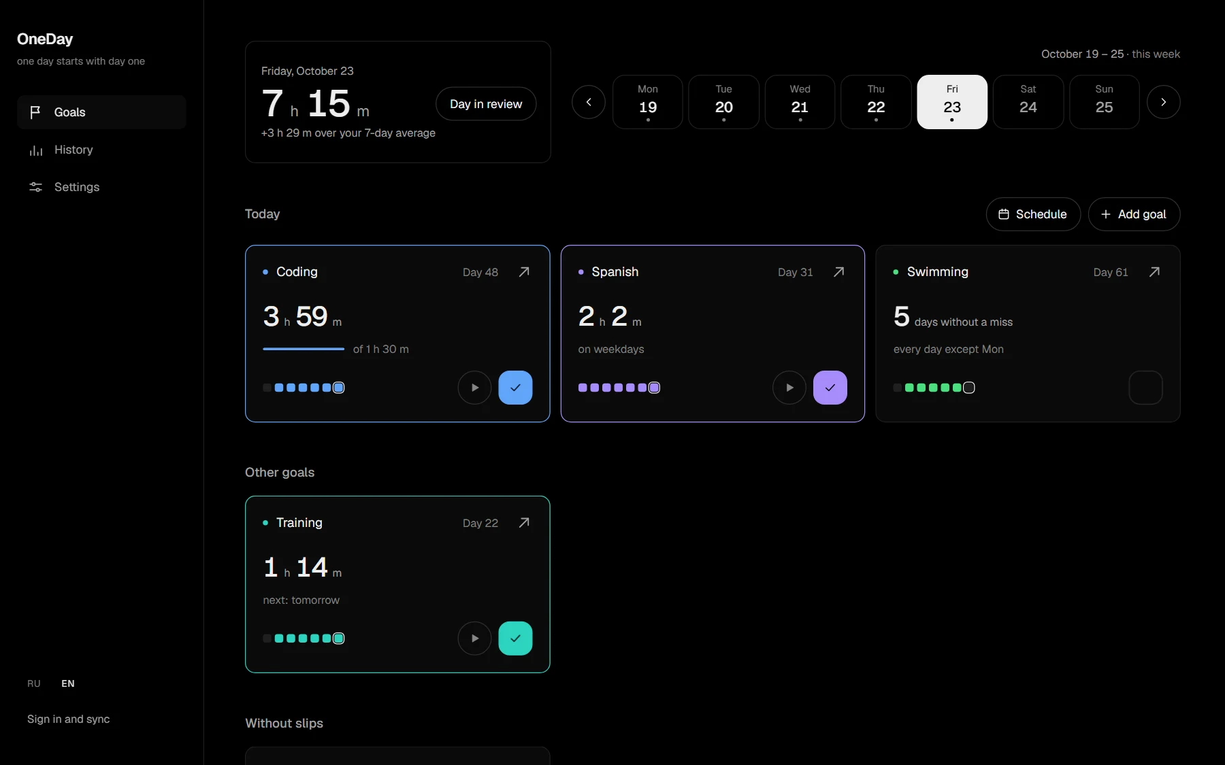The height and width of the screenshot is (765, 1225).
Task: Start the Spanish timer play button
Action: tap(789, 388)
